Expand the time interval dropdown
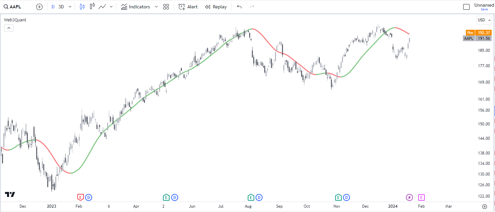Viewport: 495px width, 212px height. click(70, 7)
